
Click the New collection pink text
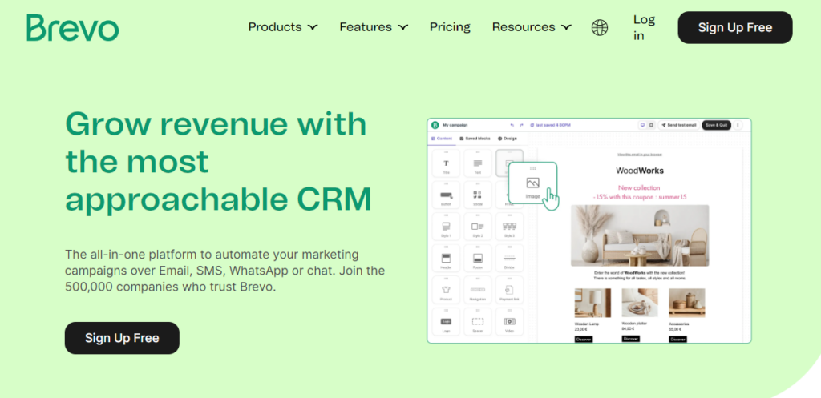click(639, 187)
